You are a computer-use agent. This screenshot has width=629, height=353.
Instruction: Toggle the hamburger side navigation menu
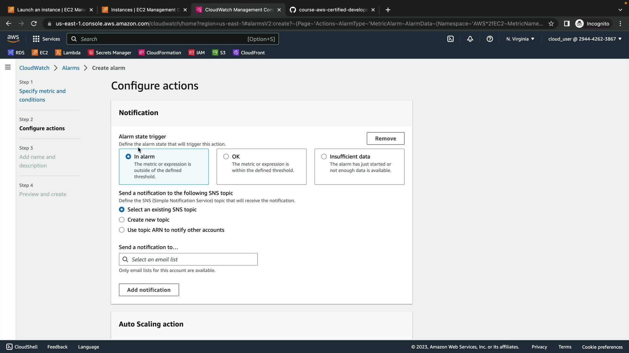8,67
